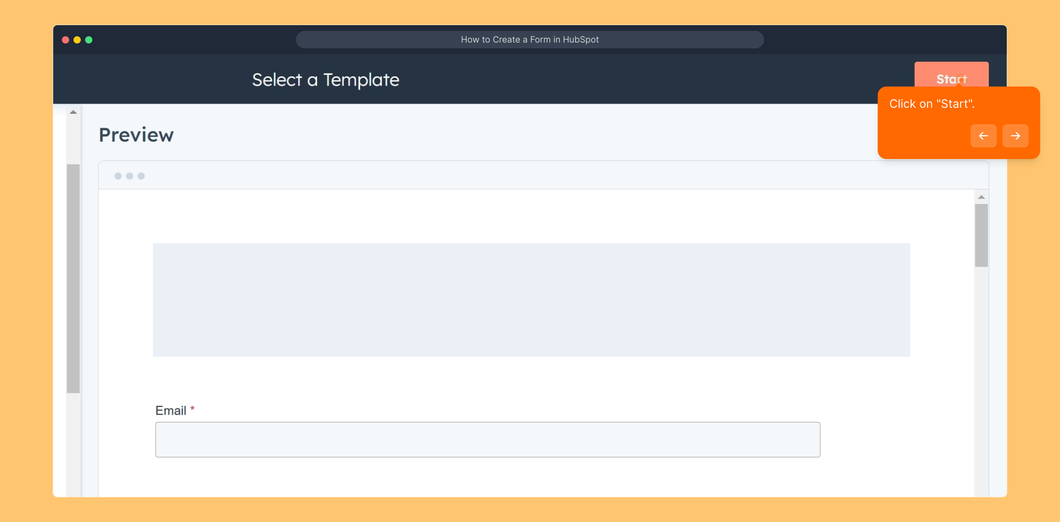Click the red window close dot
The width and height of the screenshot is (1060, 522).
click(65, 40)
